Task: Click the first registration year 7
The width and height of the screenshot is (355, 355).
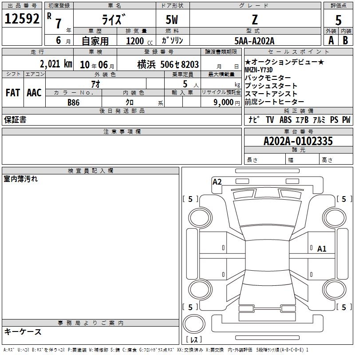Action: [59, 24]
